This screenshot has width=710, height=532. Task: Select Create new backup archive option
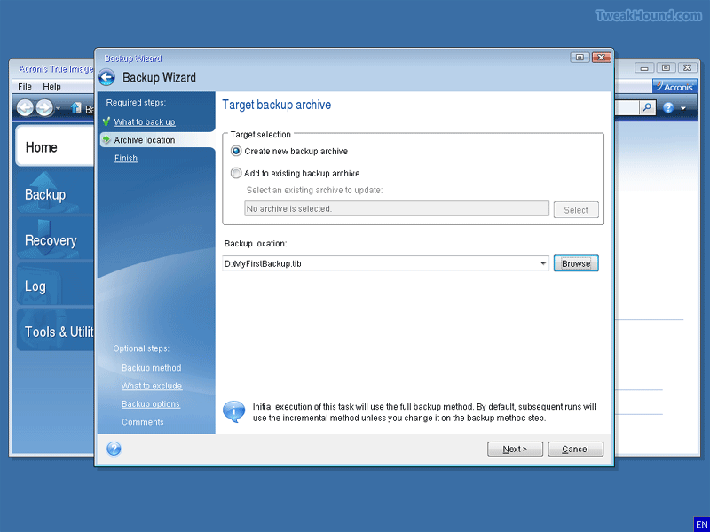click(236, 151)
